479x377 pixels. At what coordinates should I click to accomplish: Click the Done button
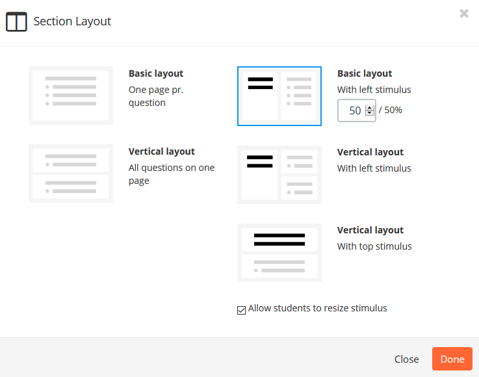click(452, 359)
